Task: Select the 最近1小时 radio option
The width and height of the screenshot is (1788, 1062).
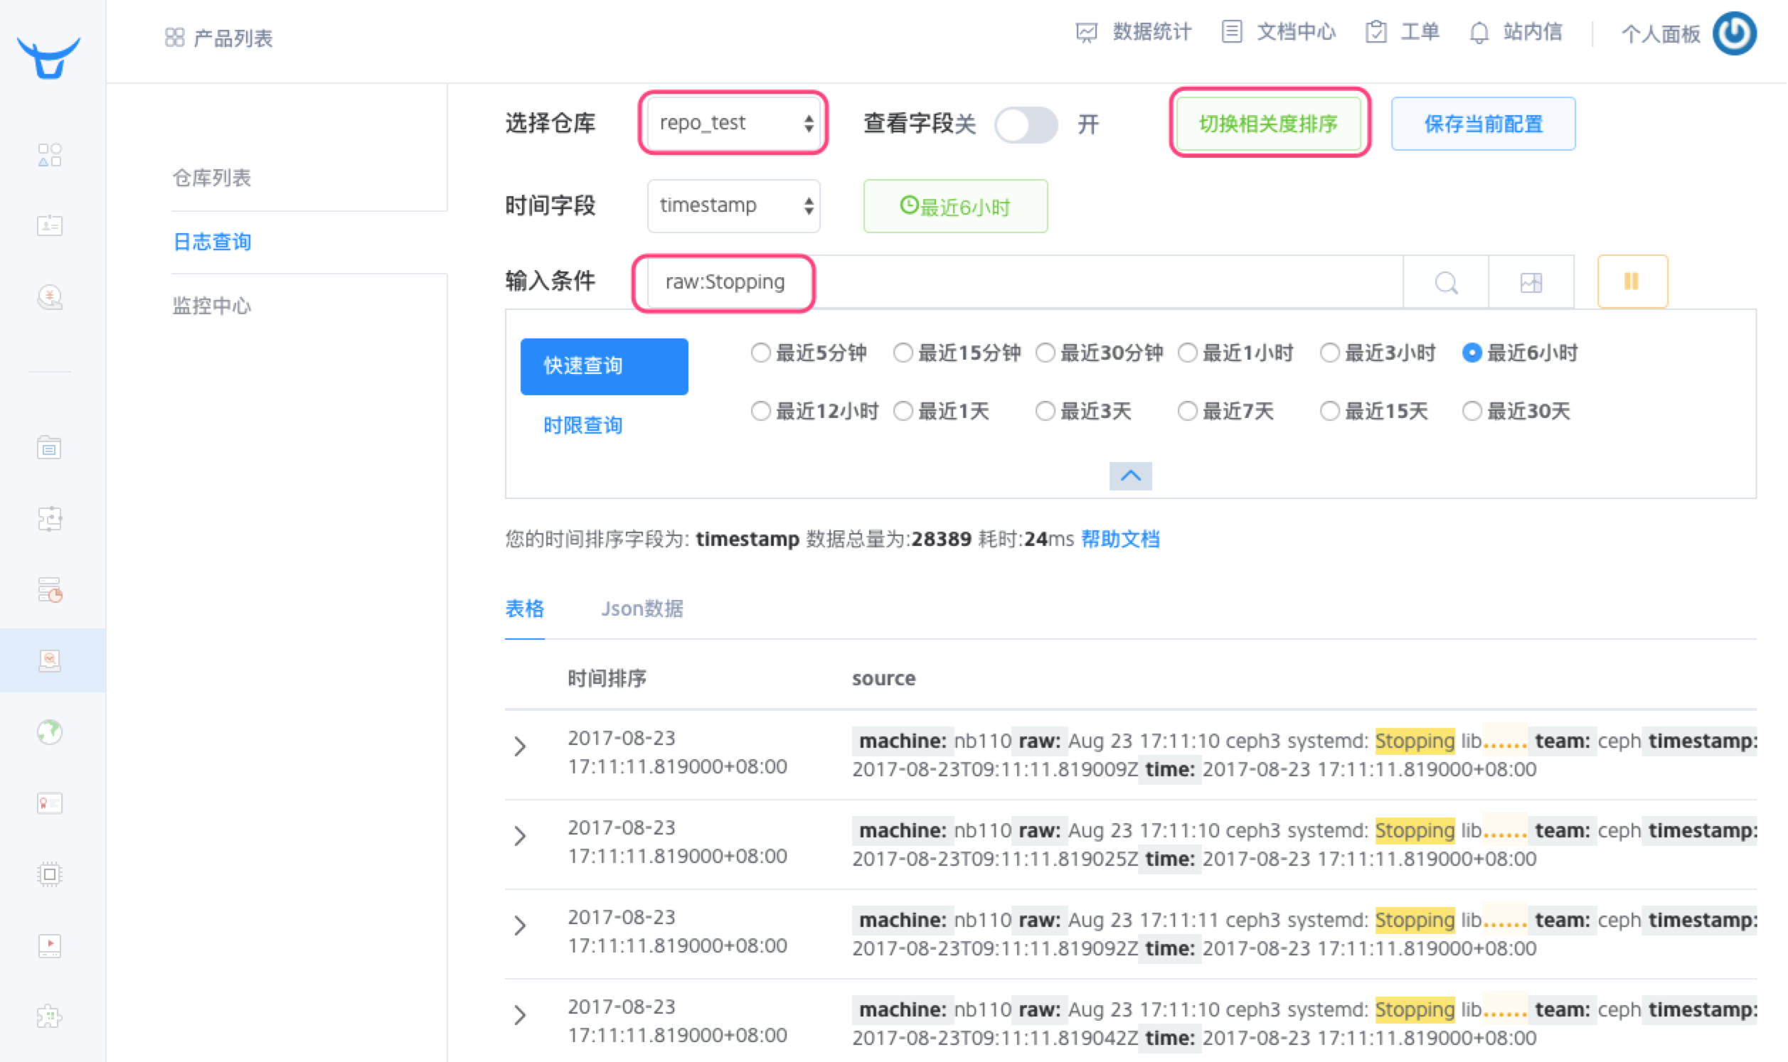Action: 1188,353
